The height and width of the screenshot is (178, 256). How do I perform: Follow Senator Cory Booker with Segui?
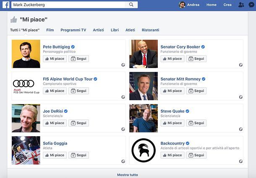point(196,58)
